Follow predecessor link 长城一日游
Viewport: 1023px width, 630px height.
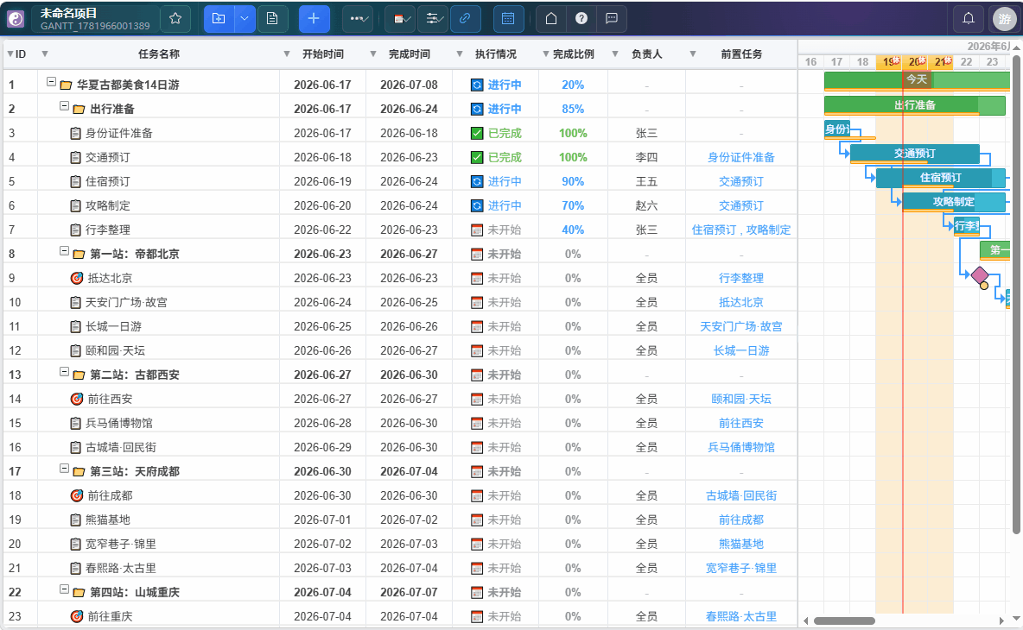(741, 350)
